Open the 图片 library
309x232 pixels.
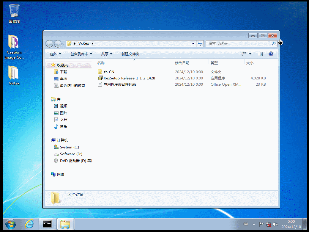(64, 113)
